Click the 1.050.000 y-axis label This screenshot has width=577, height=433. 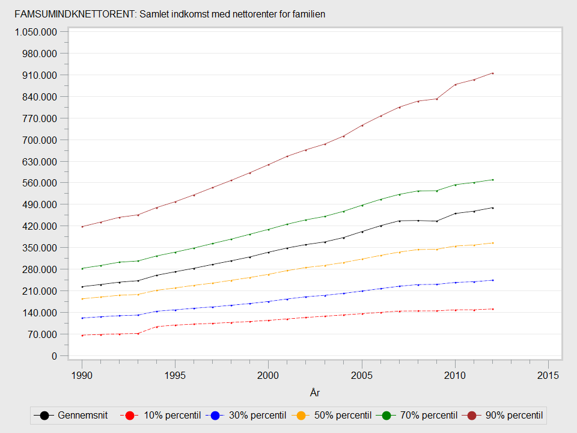(35, 32)
